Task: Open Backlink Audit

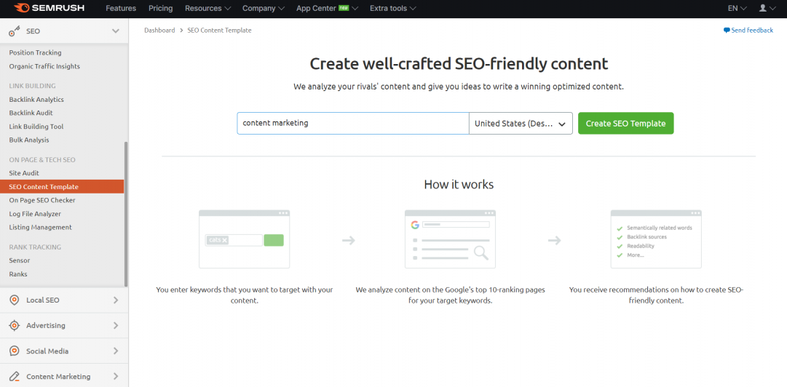Action: [31, 113]
